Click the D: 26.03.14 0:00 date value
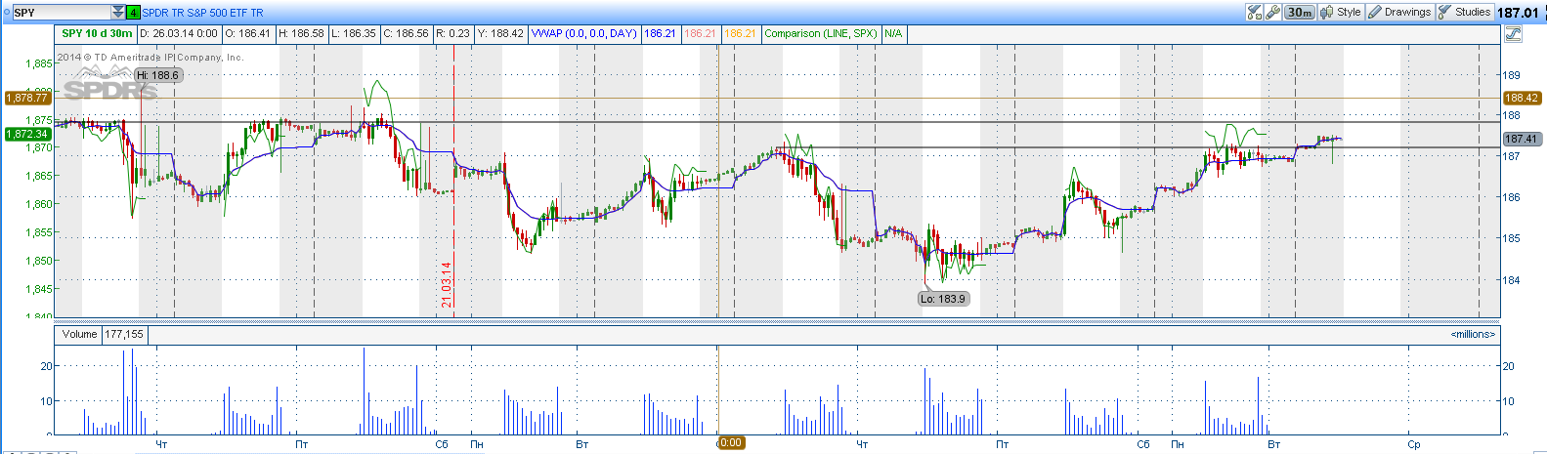The width and height of the screenshot is (1547, 454). [x=179, y=33]
